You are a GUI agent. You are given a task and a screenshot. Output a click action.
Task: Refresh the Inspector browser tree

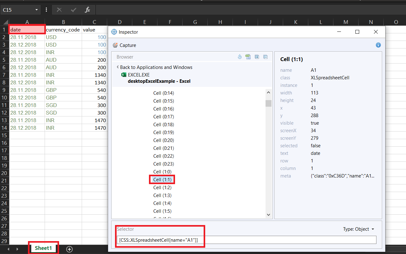tap(239, 57)
